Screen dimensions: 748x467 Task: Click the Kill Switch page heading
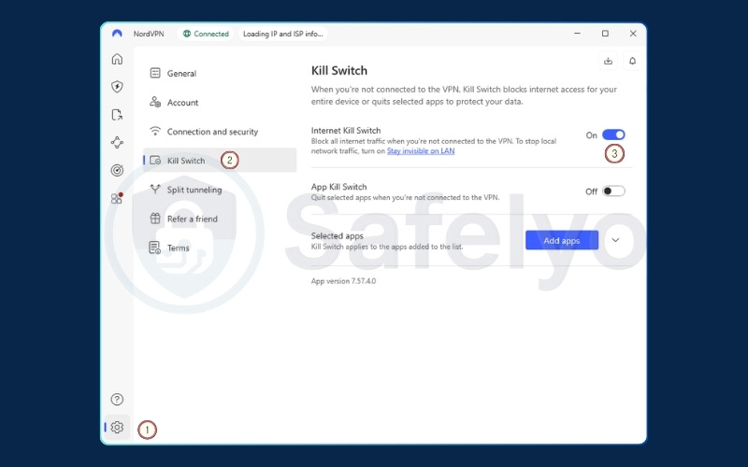(x=339, y=71)
